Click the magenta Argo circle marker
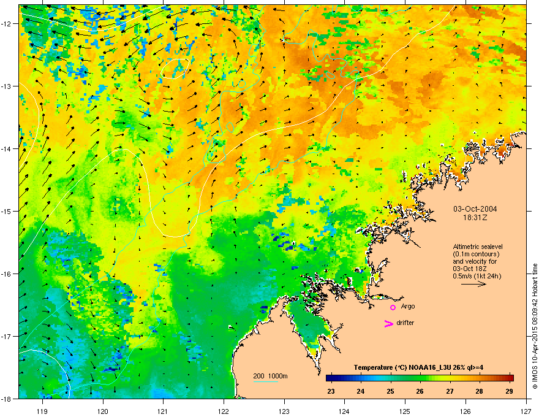 coord(393,307)
